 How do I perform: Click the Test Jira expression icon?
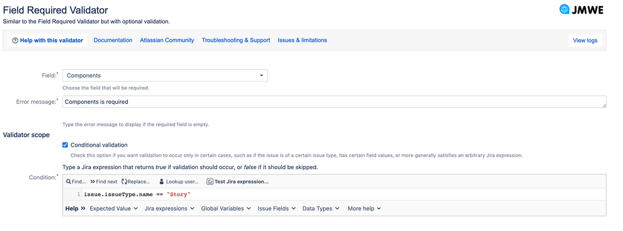[x=210, y=182]
